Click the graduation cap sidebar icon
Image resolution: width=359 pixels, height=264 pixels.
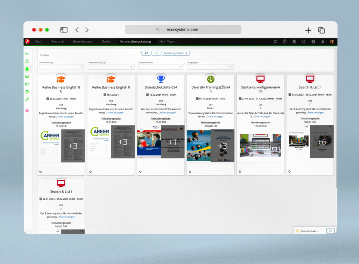[x=27, y=84]
